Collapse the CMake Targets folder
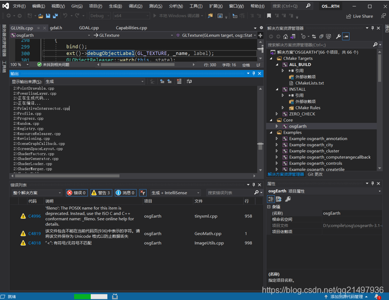 coord(271,59)
